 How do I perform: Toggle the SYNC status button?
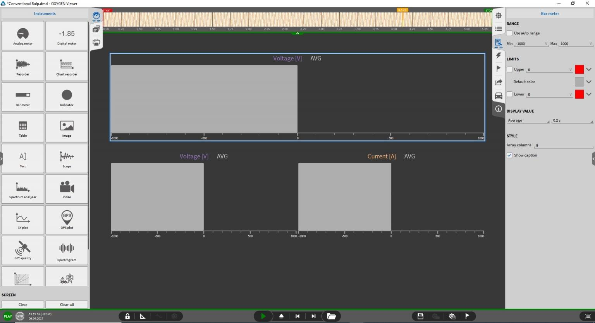(x=20, y=316)
